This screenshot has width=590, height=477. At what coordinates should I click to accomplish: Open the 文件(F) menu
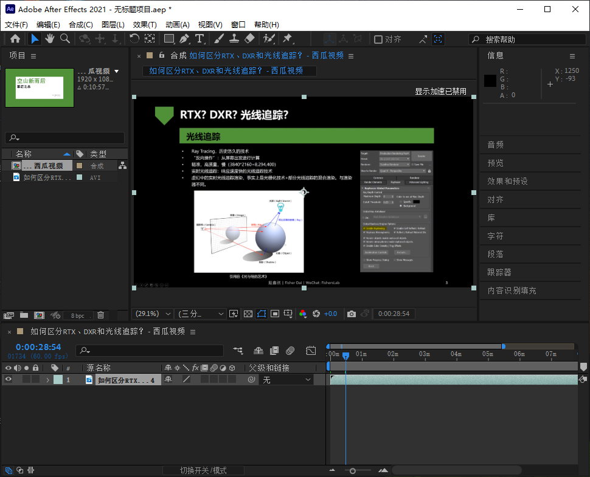16,25
